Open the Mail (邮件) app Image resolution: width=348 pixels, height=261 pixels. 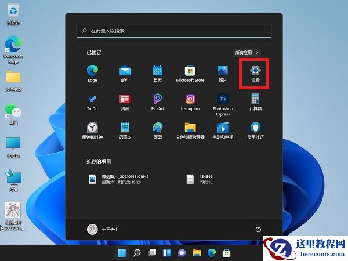pos(125,74)
